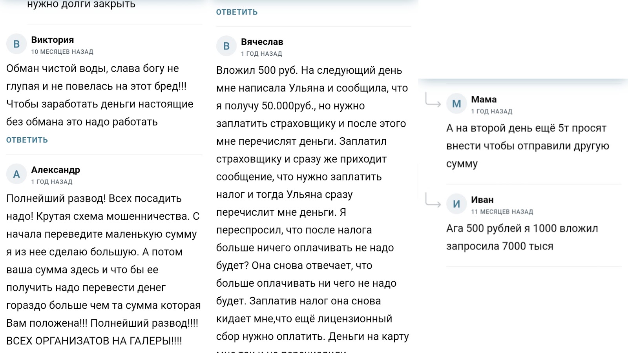Click Александр's circular avatar icon

16,174
